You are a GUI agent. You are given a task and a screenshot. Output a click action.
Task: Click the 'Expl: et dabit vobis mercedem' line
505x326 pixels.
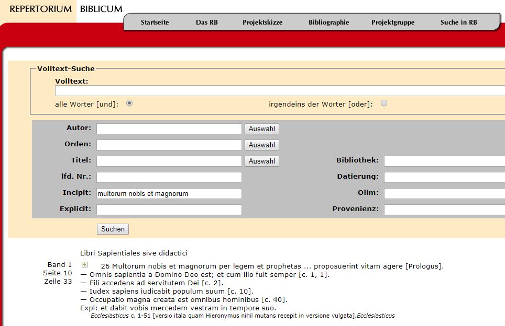pos(178,308)
